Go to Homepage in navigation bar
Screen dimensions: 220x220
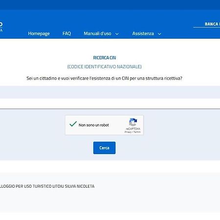[x=39, y=34]
